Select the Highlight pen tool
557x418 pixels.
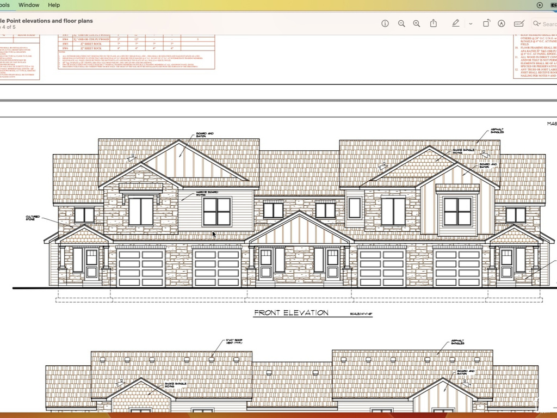coord(455,23)
